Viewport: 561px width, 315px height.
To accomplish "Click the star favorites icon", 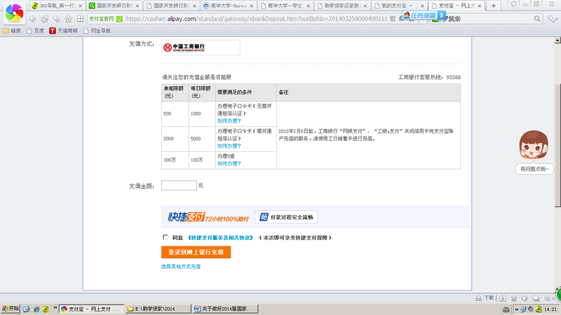I will click(x=68, y=19).
